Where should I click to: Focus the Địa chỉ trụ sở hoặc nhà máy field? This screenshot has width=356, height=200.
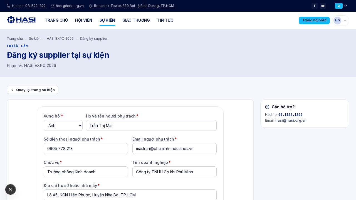click(130, 195)
